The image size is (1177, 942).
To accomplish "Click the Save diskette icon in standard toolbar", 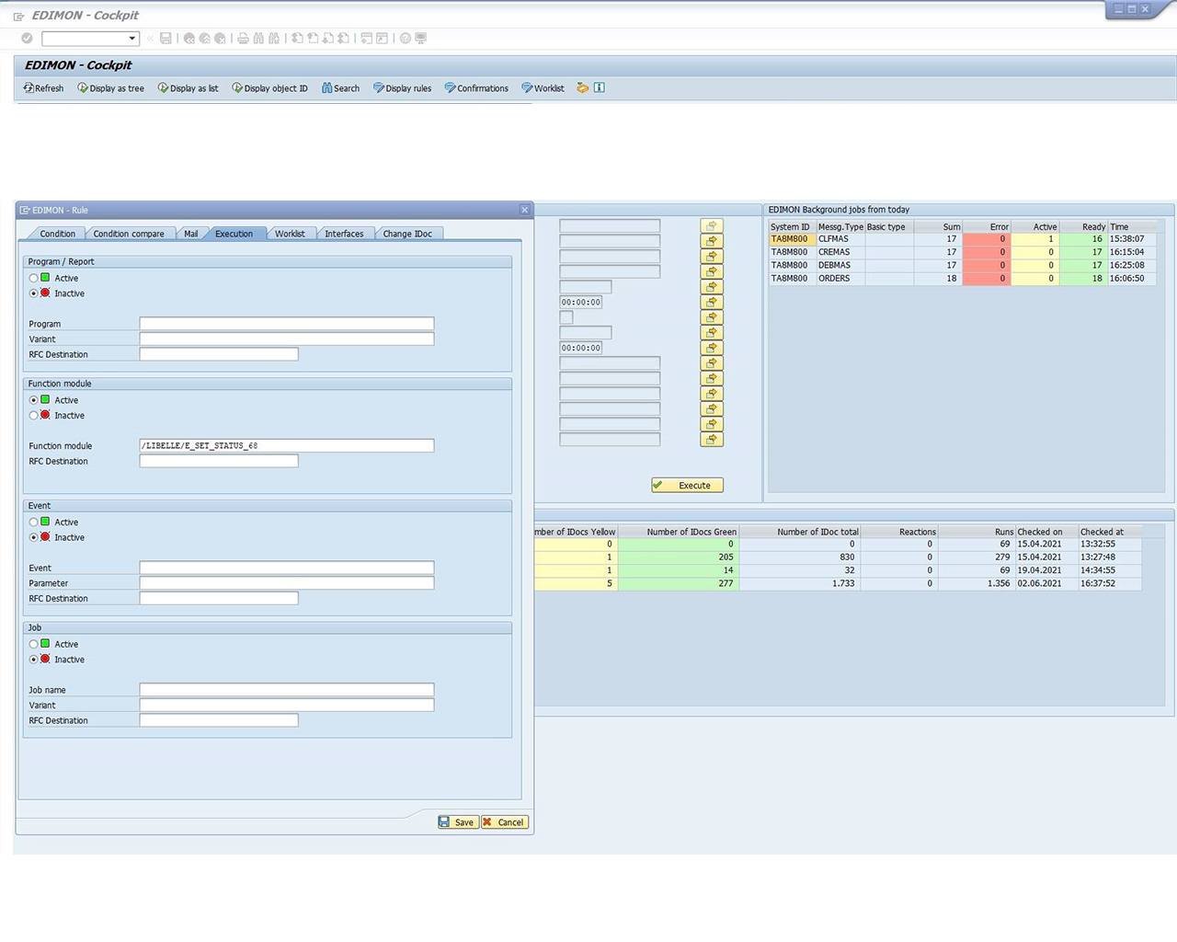I will click(x=166, y=39).
